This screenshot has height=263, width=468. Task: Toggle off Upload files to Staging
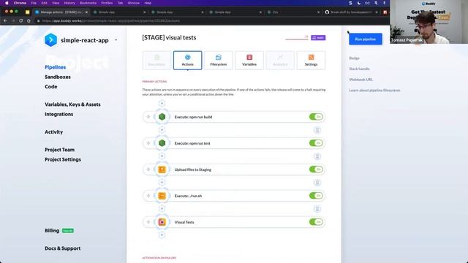click(316, 169)
